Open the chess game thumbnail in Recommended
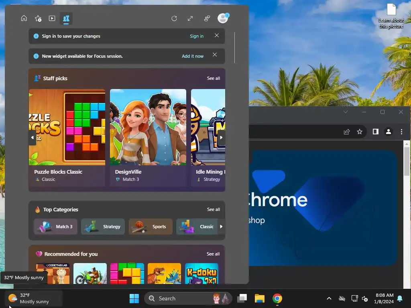Screen dimensions: 411x308 pyautogui.click(x=53, y=274)
